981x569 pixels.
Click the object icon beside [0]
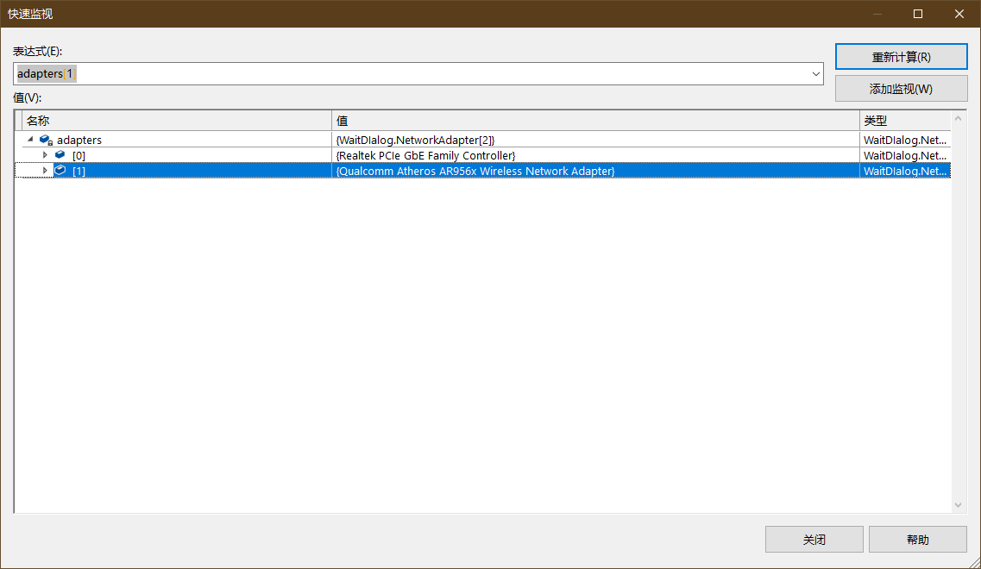(x=60, y=155)
